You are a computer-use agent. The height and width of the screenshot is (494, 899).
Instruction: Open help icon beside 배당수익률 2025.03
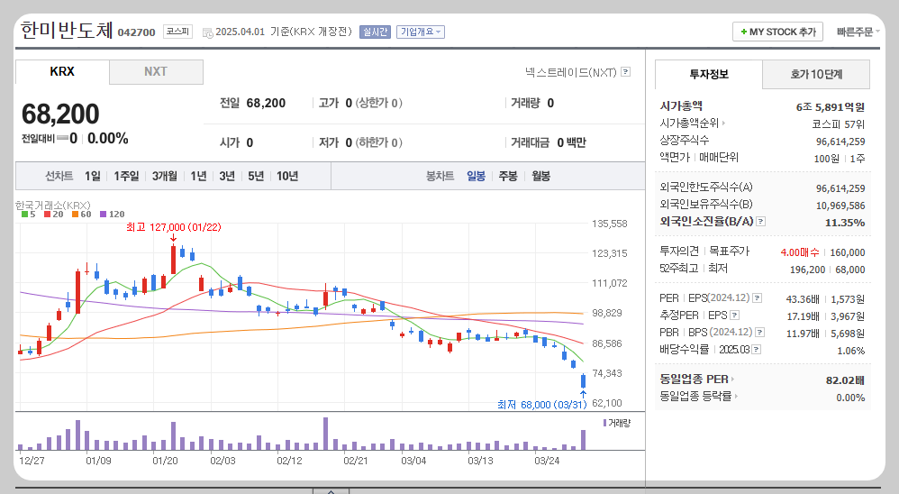[x=757, y=350]
